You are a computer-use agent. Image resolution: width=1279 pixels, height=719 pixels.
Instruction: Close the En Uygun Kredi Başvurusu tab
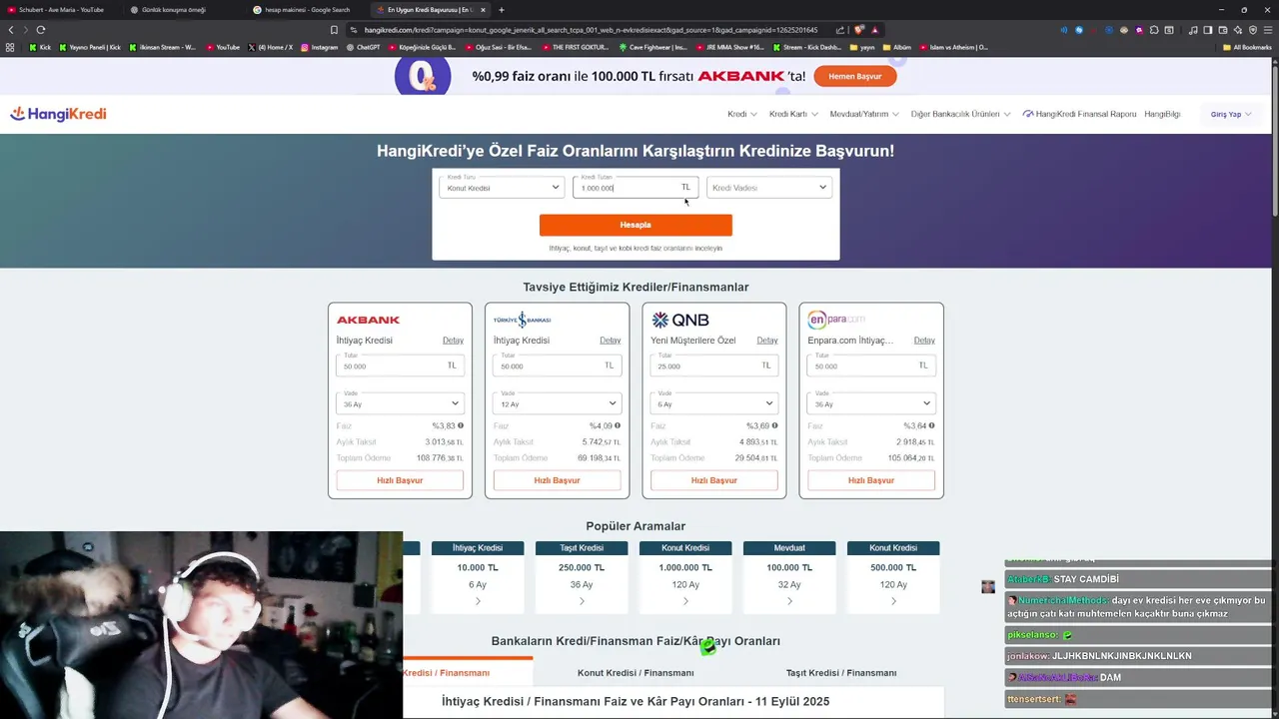pyautogui.click(x=485, y=10)
